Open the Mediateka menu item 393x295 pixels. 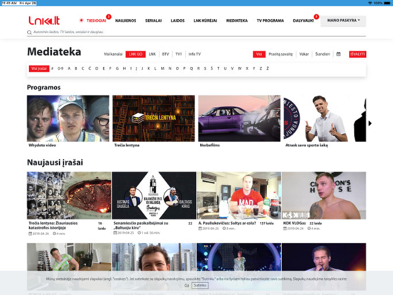click(x=237, y=21)
